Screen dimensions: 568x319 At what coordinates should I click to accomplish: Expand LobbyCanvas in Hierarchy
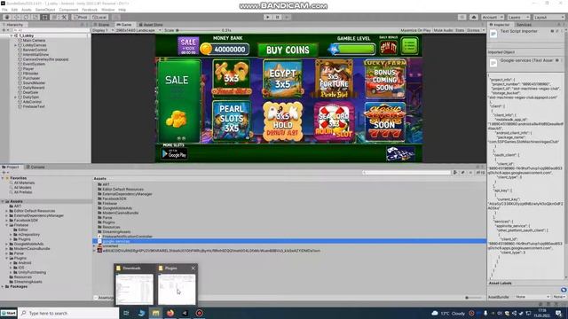click(x=16, y=45)
